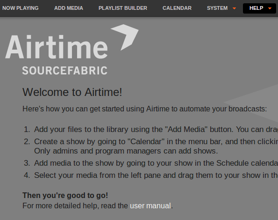
Task: Go to Add Media
Action: [x=69, y=8]
